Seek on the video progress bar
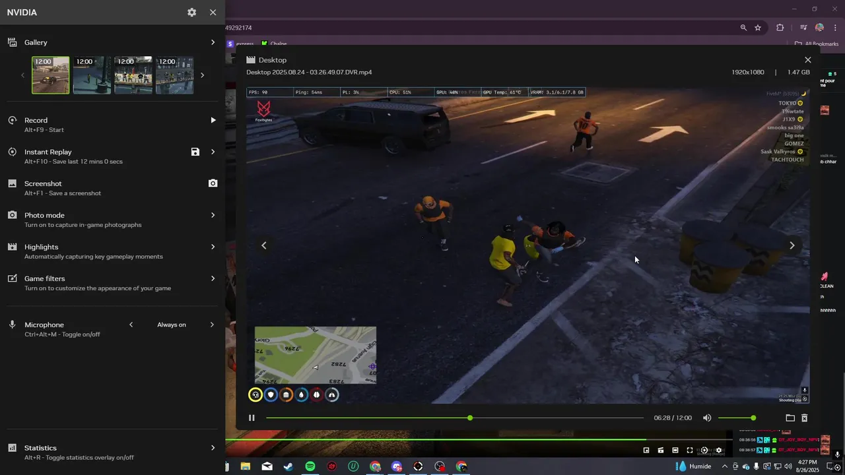Viewport: 845px width, 475px height. (x=455, y=418)
